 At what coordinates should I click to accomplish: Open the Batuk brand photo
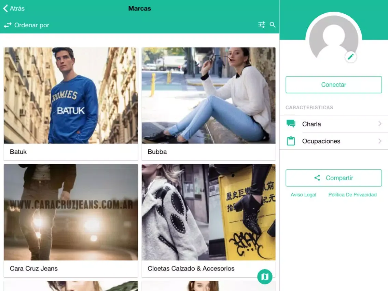[71, 96]
